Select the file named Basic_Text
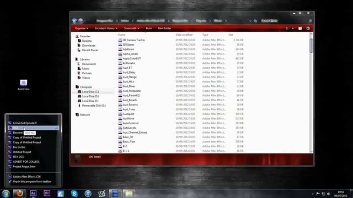The width and height of the screenshot is (353, 198). pyautogui.click(x=129, y=142)
